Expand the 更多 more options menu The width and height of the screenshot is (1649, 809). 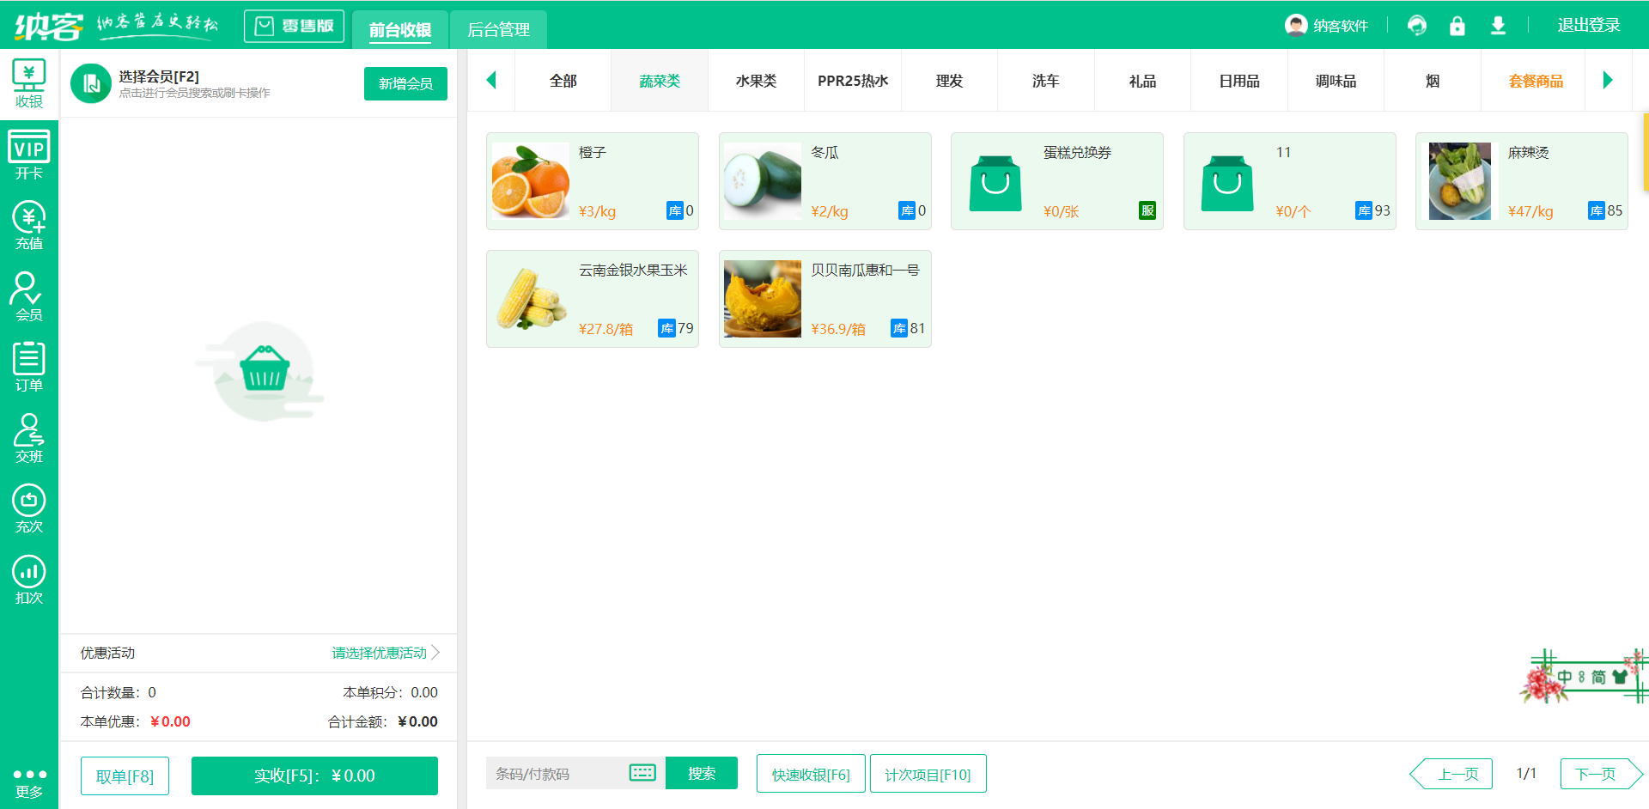(x=28, y=782)
